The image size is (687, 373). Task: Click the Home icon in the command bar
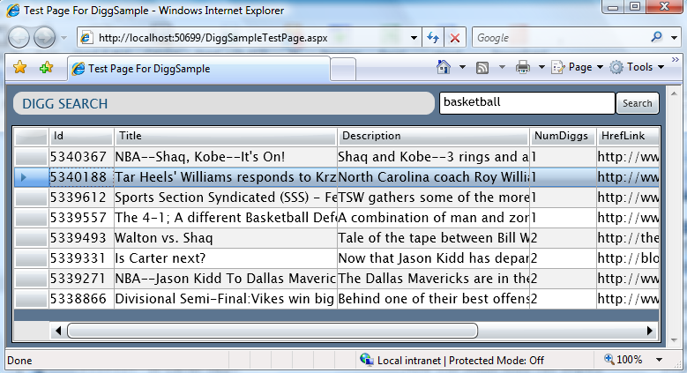click(x=444, y=67)
